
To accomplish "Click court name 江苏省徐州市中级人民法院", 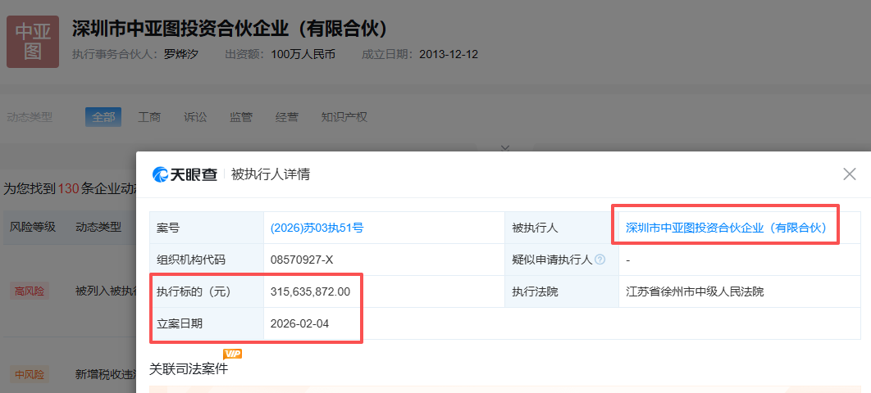I will click(x=695, y=291).
